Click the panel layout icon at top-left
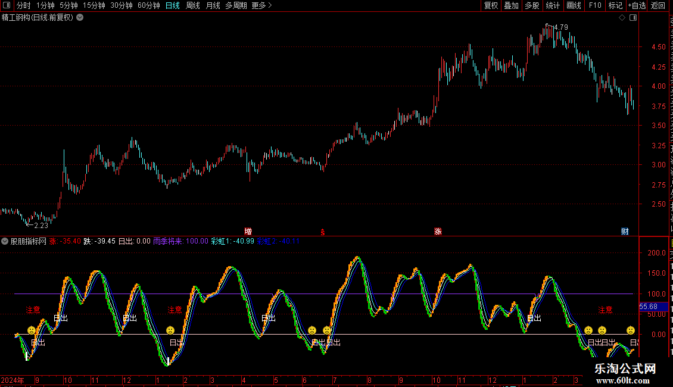Image resolution: width=673 pixels, height=387 pixels. [7, 5]
